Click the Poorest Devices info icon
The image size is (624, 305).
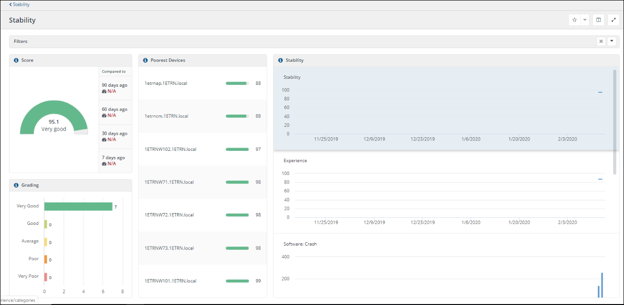pos(145,60)
